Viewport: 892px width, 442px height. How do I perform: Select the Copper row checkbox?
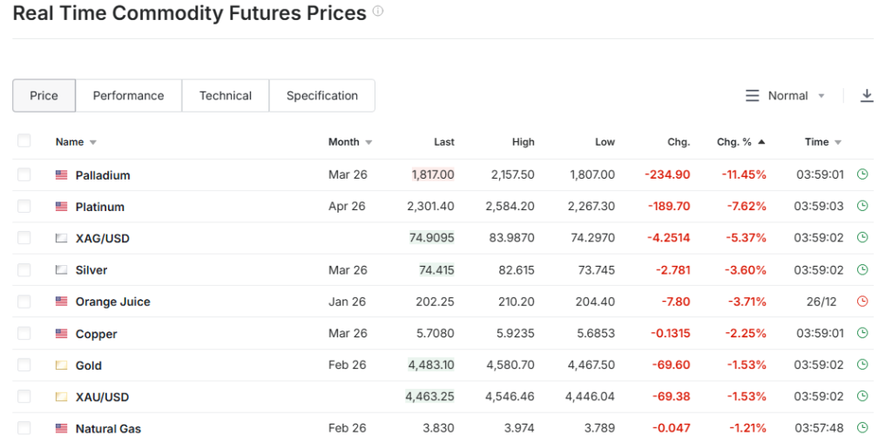[24, 333]
